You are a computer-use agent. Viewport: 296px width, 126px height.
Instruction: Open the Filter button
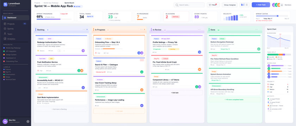(x=213, y=5)
